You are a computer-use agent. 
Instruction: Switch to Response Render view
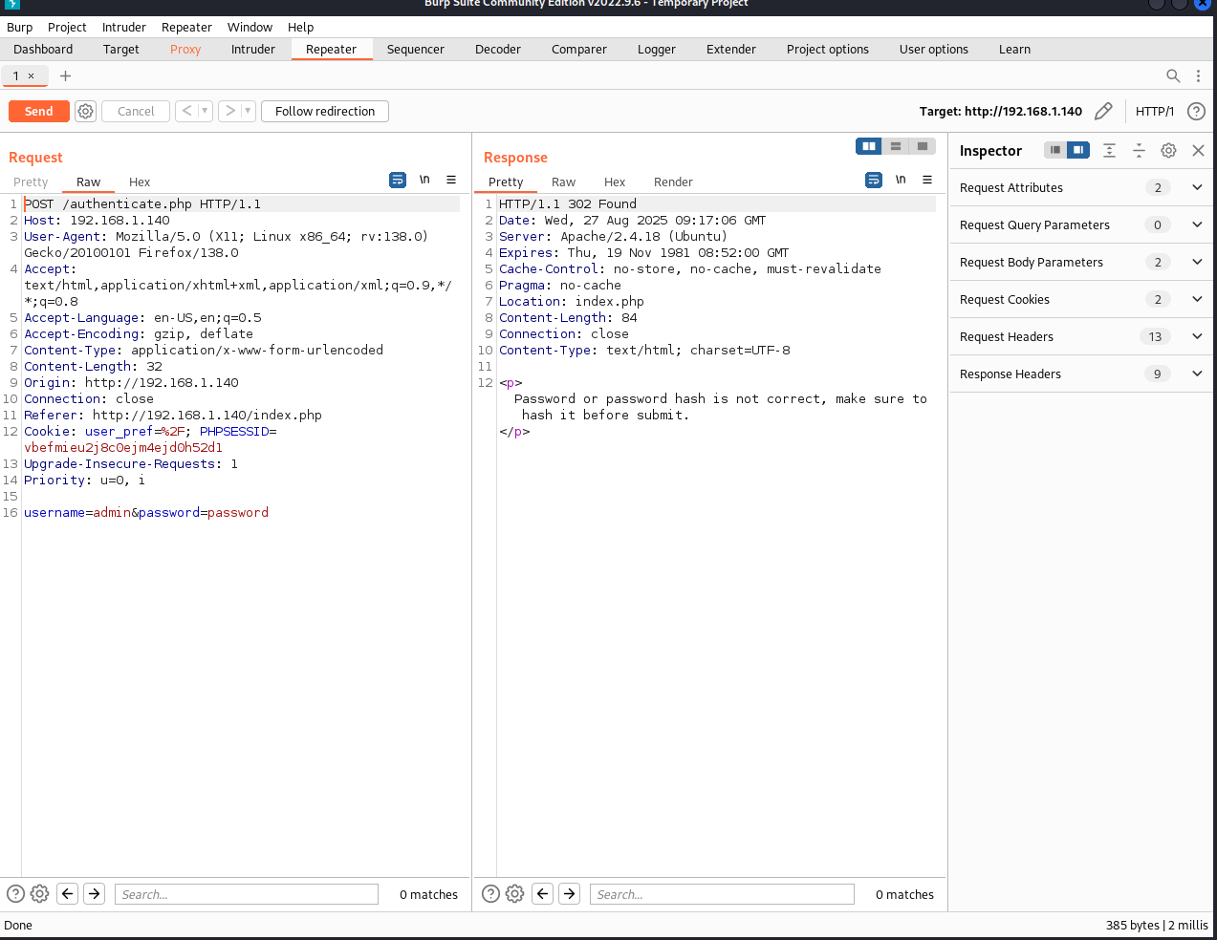click(x=673, y=182)
